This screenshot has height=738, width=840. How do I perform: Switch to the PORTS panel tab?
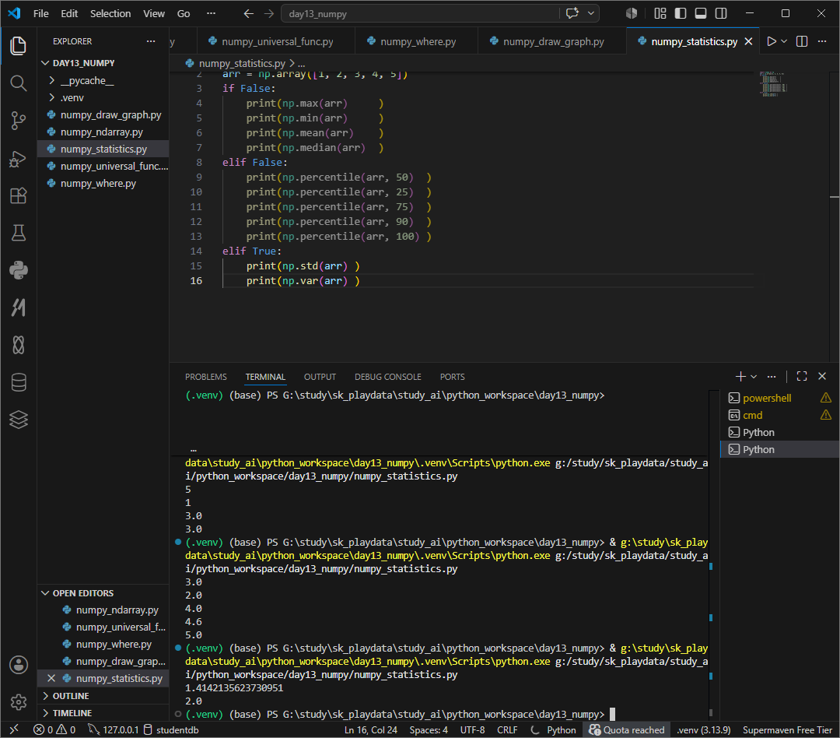point(452,377)
